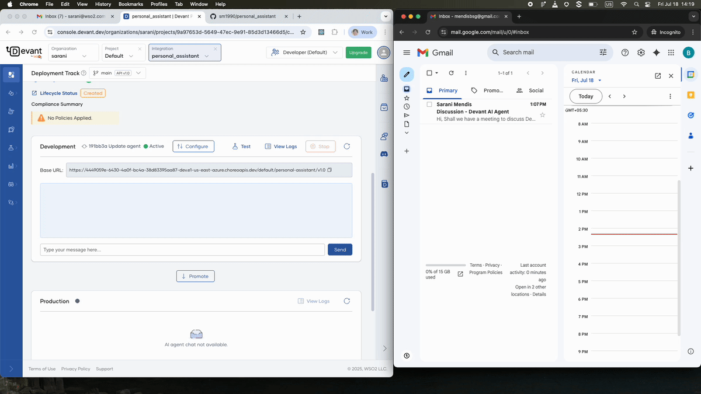Open Google Calendar side panel icon
The height and width of the screenshot is (394, 701).
click(690, 75)
